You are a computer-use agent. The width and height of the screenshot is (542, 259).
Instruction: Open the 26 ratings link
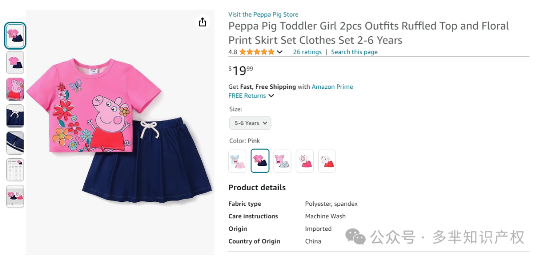[307, 52]
